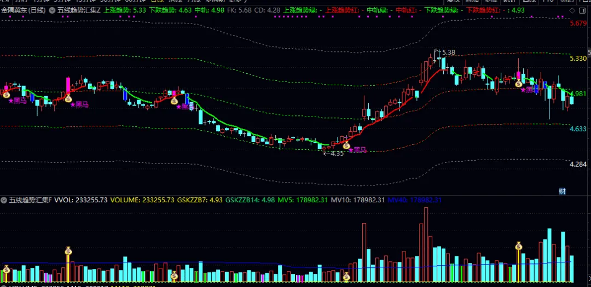The width and height of the screenshot is (591, 287).
Task: Click the diamond icon at chart top-right
Action: pyautogui.click(x=572, y=10)
